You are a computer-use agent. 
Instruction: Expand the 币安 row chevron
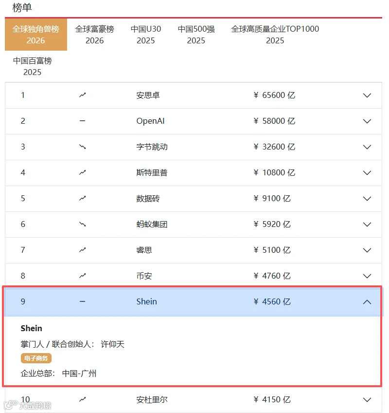click(x=367, y=276)
